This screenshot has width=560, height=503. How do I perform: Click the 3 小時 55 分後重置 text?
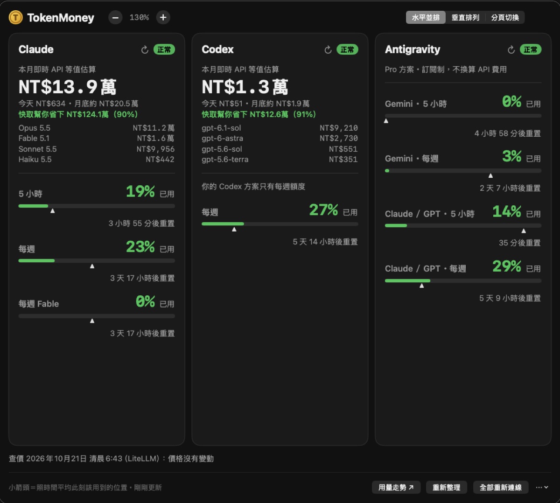(142, 224)
